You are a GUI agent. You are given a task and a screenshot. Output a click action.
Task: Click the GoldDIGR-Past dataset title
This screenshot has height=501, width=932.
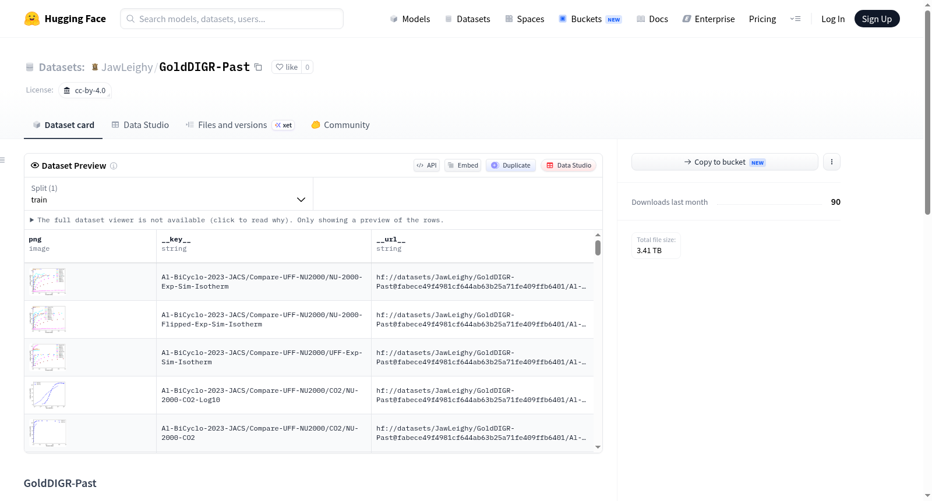click(204, 67)
